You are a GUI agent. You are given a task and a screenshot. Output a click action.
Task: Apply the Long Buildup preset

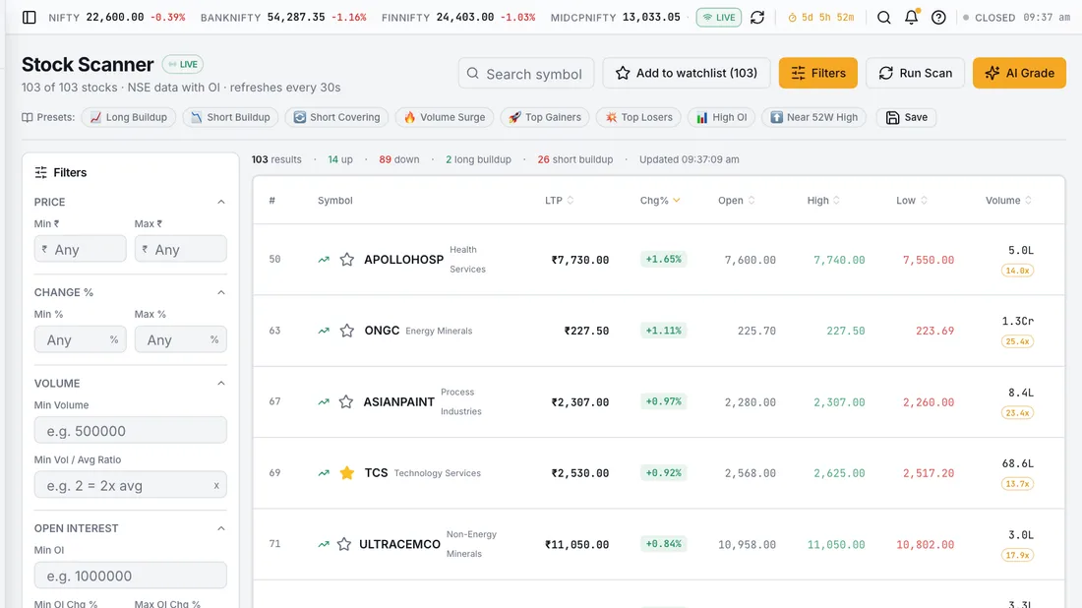coord(128,117)
